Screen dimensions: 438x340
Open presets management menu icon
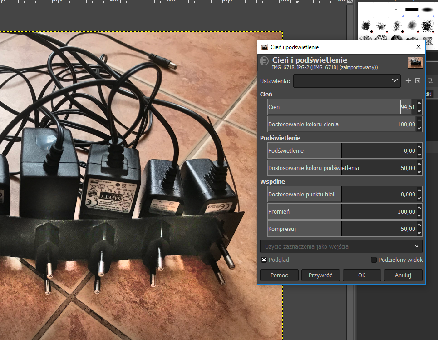tap(418, 80)
